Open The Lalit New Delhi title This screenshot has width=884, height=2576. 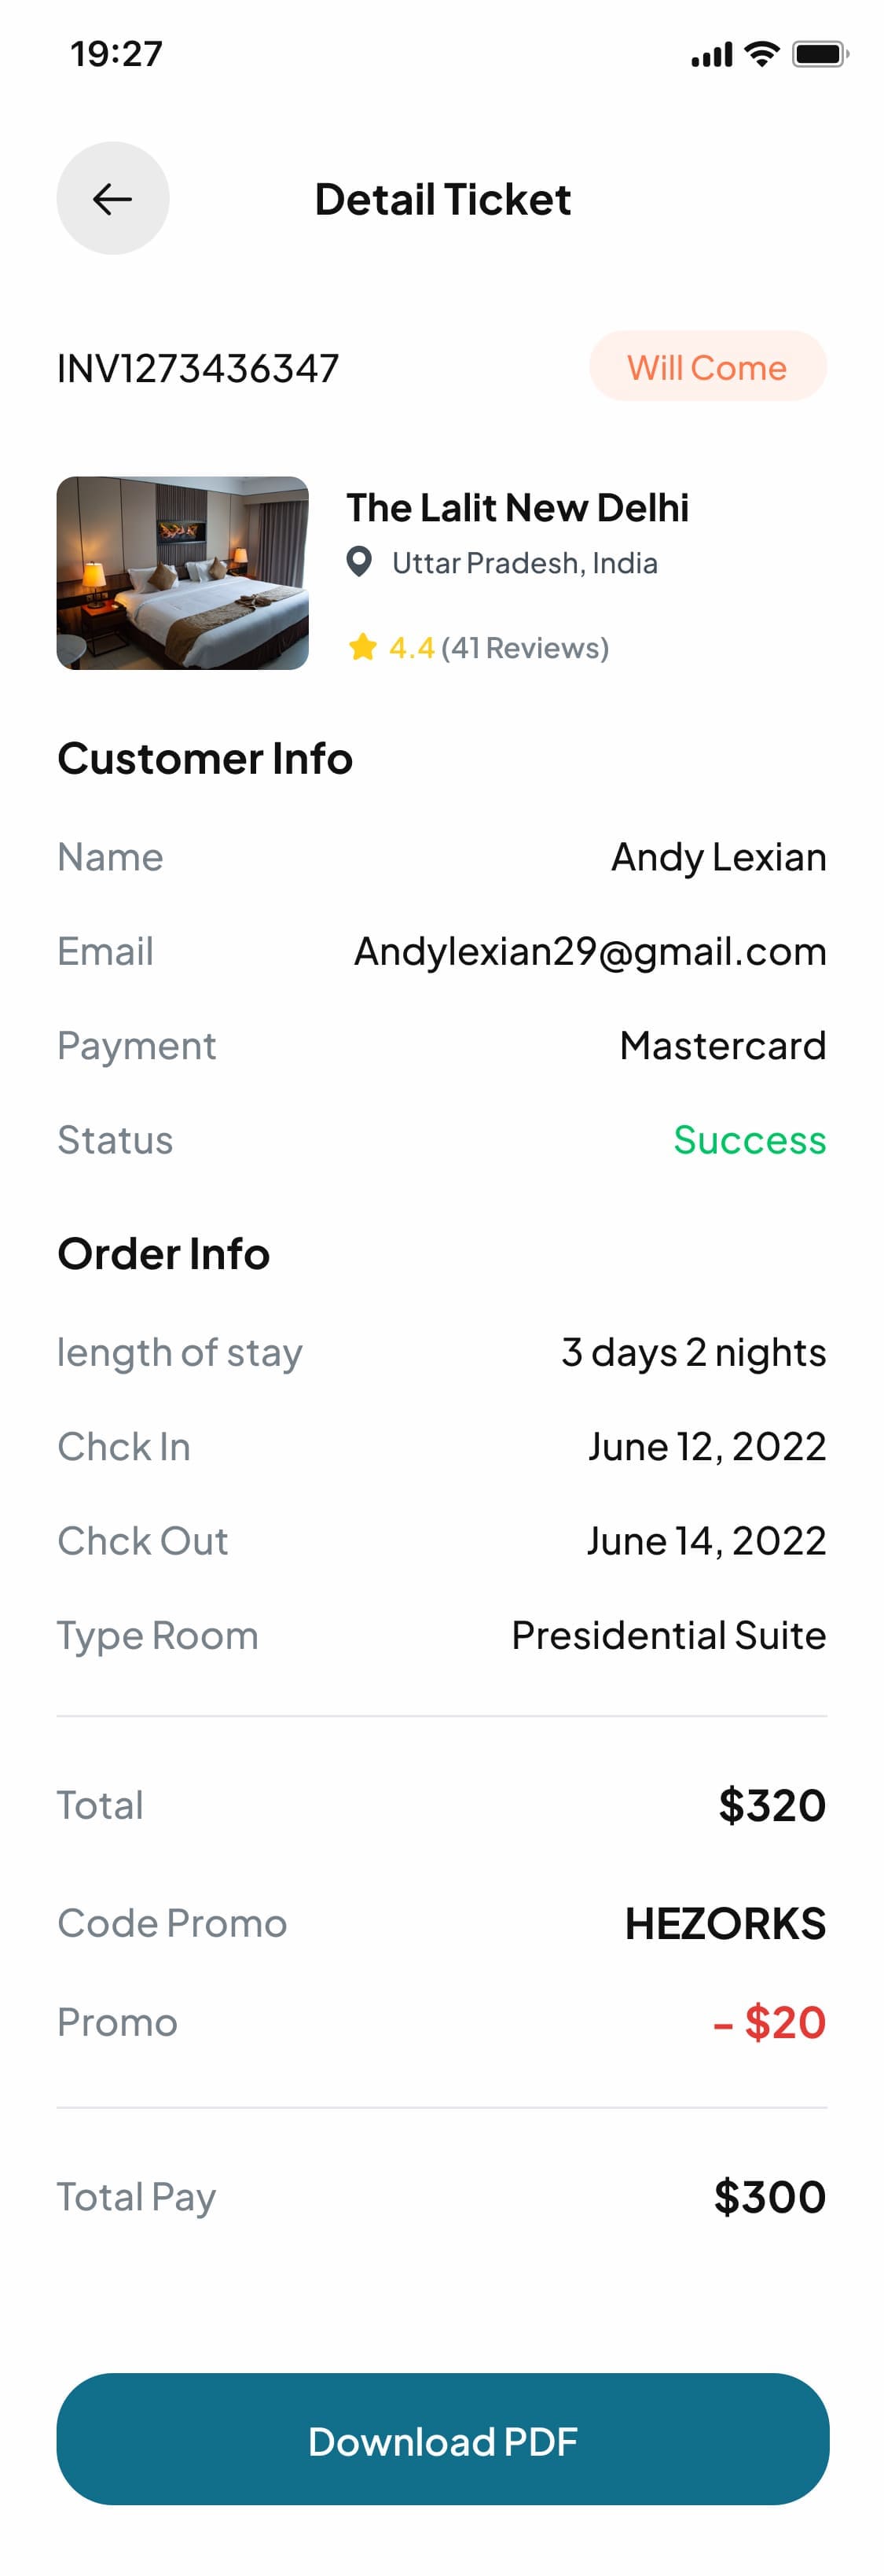tap(517, 508)
